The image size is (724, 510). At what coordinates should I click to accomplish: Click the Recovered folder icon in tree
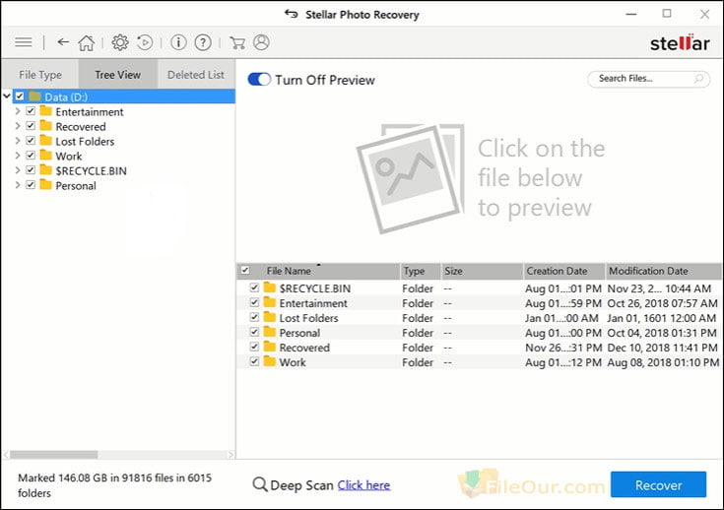(45, 126)
